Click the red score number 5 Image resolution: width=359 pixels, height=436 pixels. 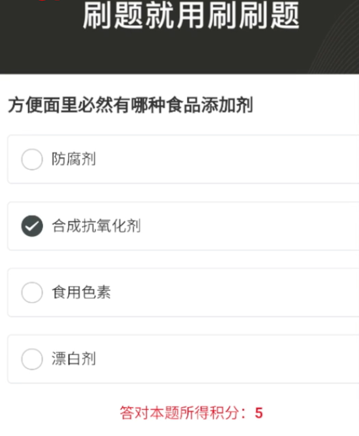pos(259,413)
